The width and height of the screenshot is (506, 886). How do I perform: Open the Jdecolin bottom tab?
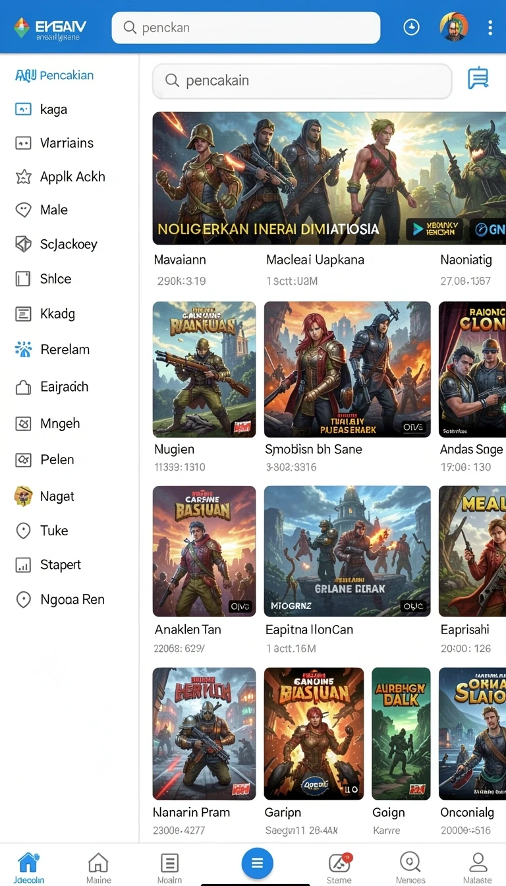point(28,867)
